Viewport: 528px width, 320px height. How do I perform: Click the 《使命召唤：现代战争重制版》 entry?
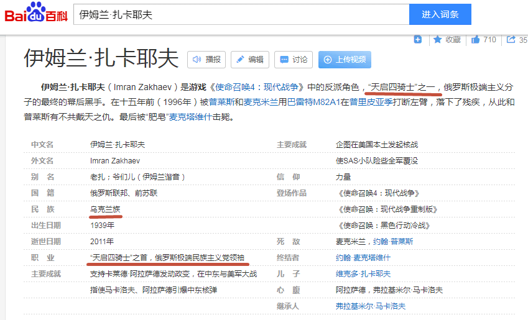click(x=387, y=209)
